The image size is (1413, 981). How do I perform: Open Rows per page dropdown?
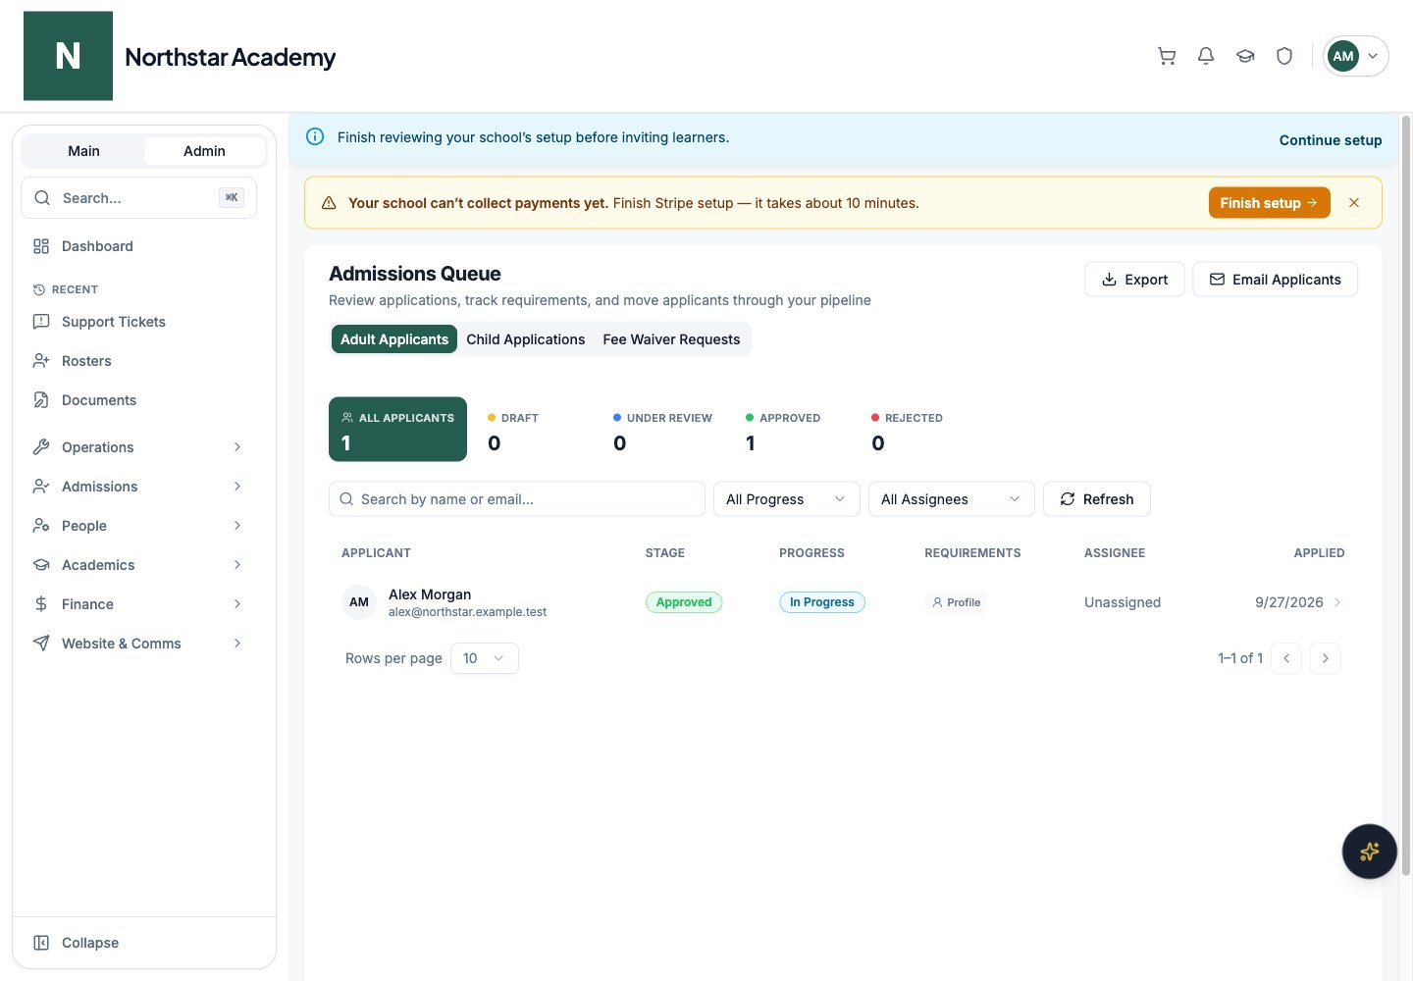(485, 658)
